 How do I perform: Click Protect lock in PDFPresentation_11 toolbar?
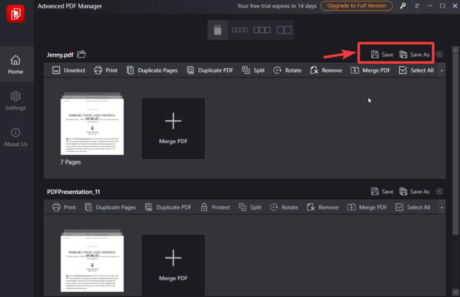pyautogui.click(x=215, y=207)
